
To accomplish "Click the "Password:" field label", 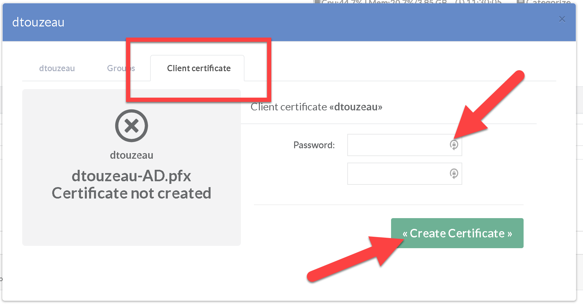I will [x=314, y=145].
